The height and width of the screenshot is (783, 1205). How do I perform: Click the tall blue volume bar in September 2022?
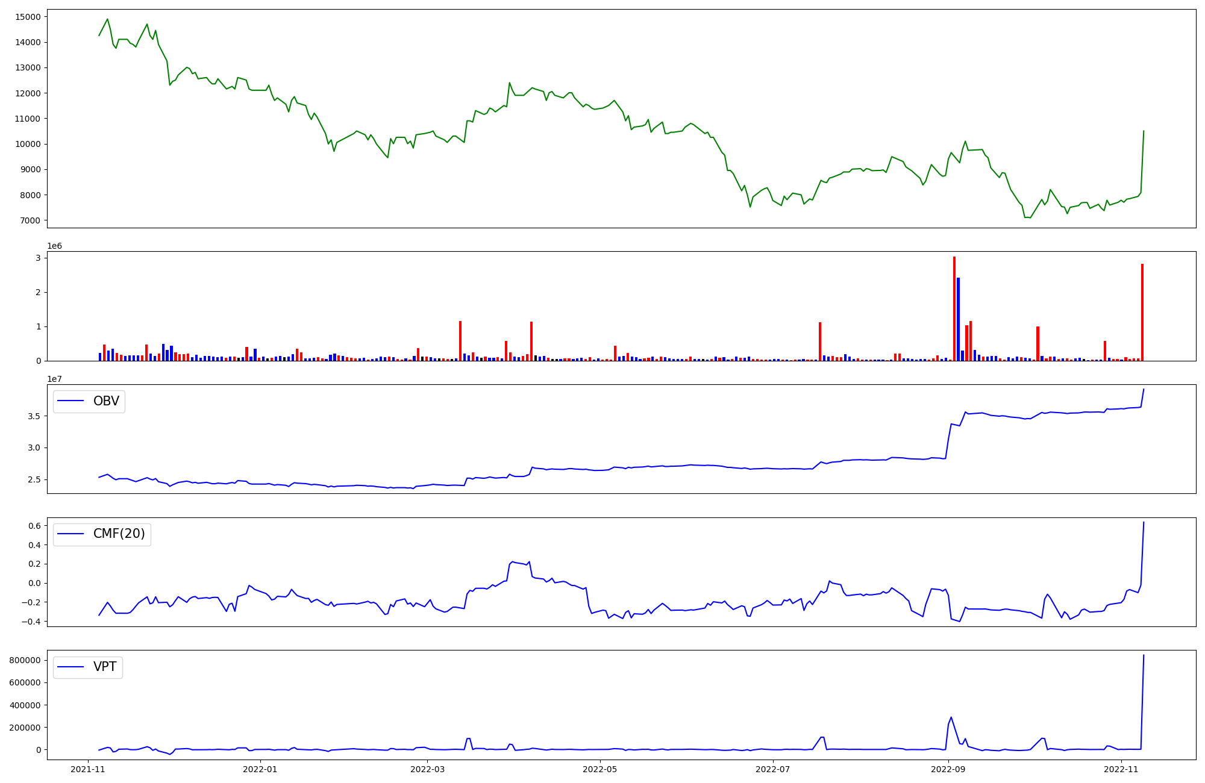(x=959, y=319)
